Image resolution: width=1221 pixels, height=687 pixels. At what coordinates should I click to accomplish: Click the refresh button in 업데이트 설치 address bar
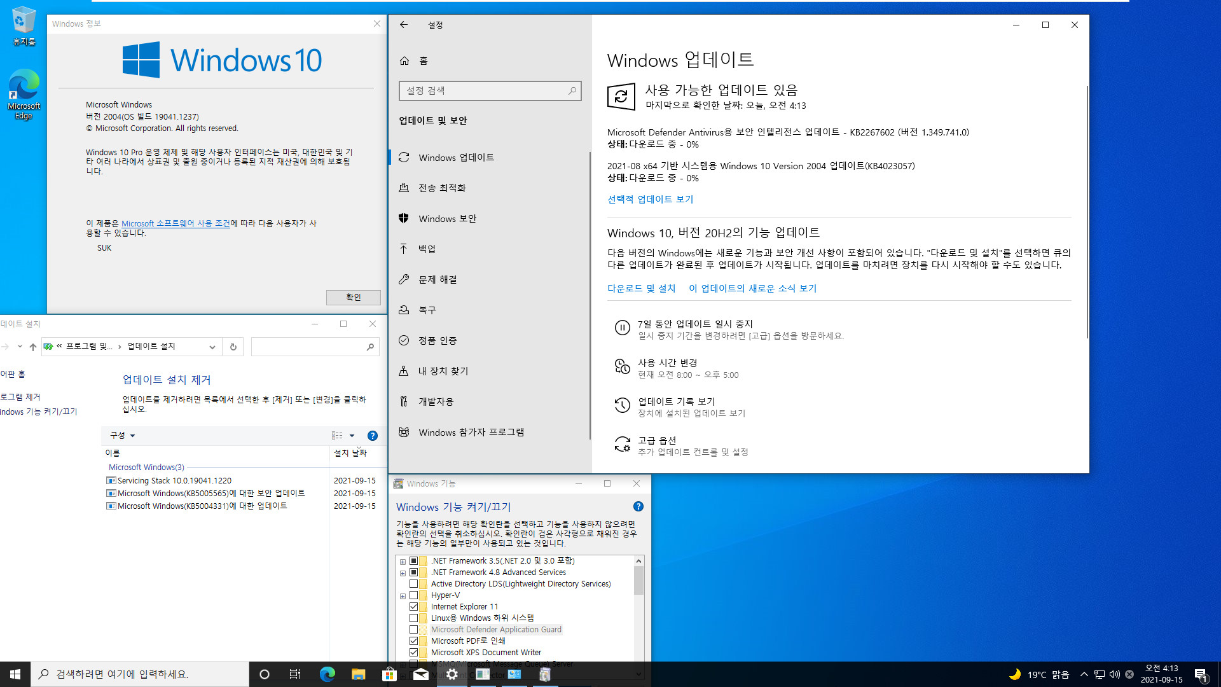coord(233,347)
